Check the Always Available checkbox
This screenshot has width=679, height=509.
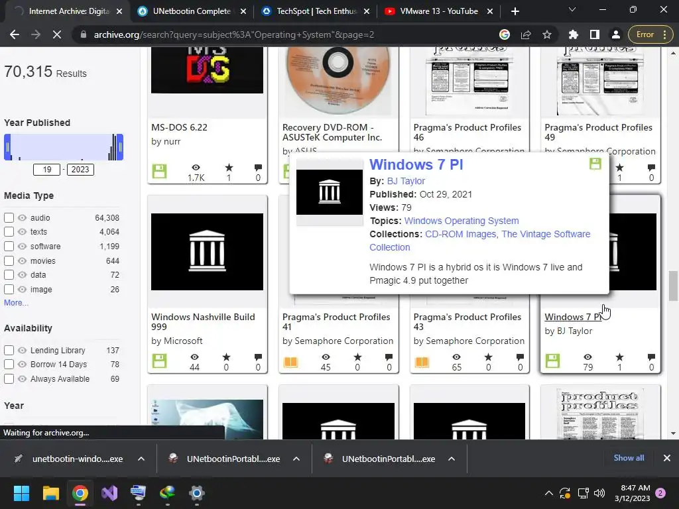click(9, 378)
